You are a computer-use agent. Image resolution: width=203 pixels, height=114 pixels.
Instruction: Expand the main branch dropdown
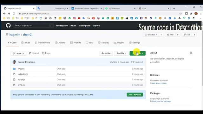18,53
